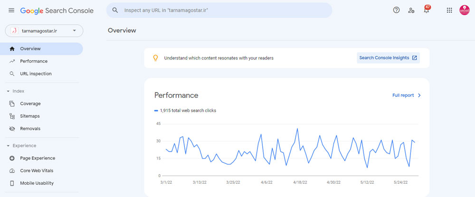
Task: Open the hamburger main menu
Action: pos(11,10)
